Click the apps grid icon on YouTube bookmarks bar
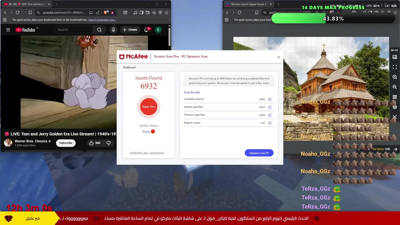 (x=5, y=20)
